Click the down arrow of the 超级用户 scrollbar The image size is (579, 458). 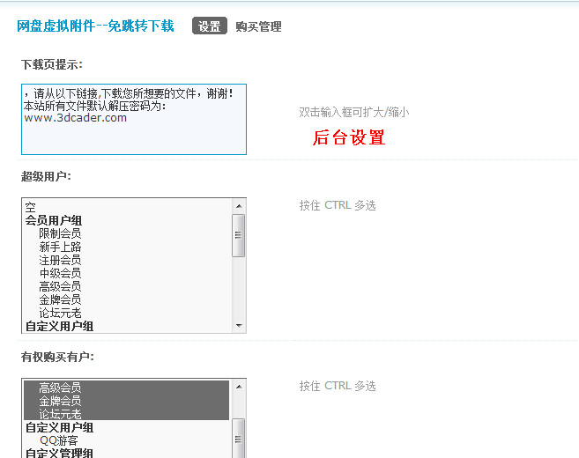click(x=239, y=326)
